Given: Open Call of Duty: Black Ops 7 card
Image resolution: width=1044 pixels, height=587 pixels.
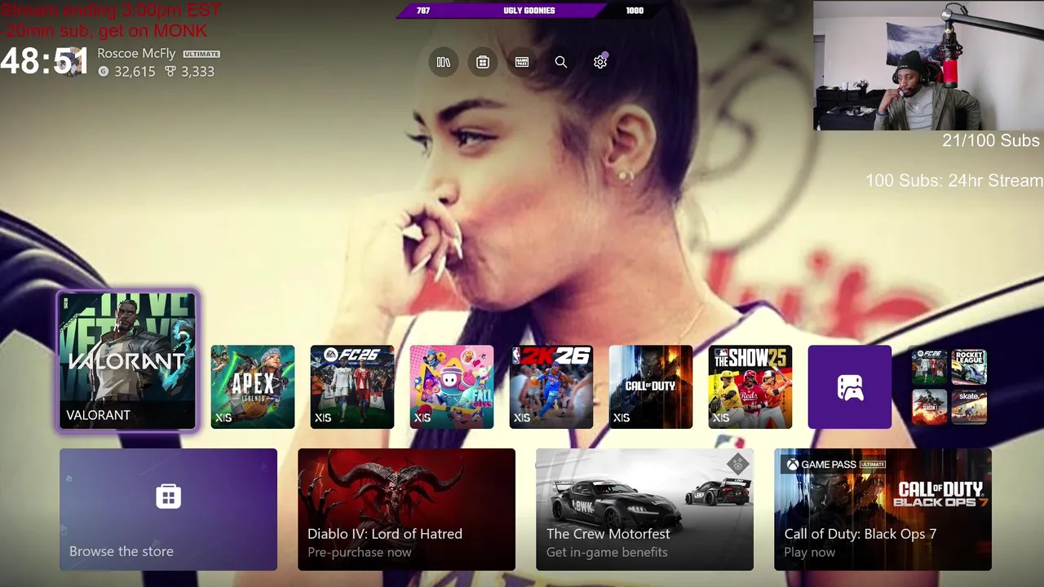Looking at the screenshot, I should click(x=883, y=510).
